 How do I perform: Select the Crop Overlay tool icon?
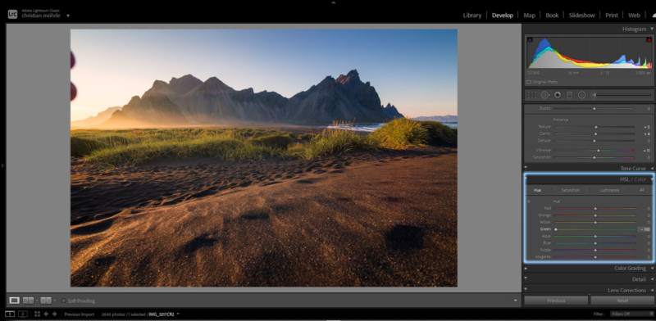coord(531,95)
